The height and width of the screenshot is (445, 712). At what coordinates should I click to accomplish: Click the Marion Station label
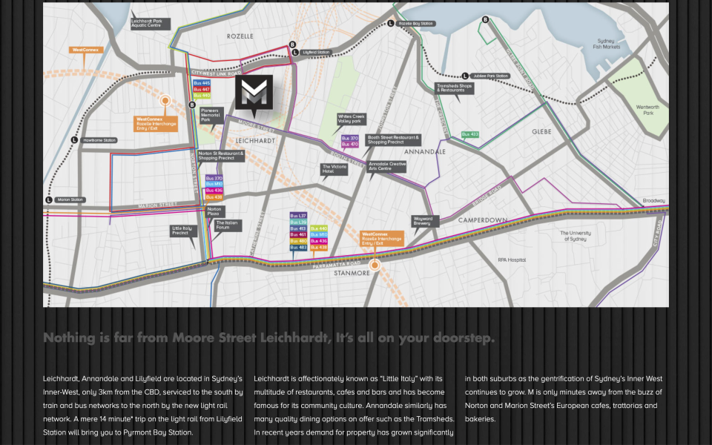pyautogui.click(x=71, y=200)
